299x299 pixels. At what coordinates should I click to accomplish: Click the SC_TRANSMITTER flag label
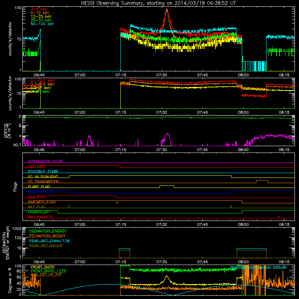(43, 182)
